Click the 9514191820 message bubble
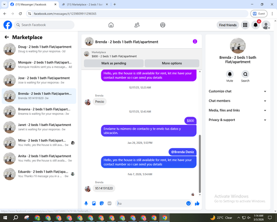 point(104,188)
